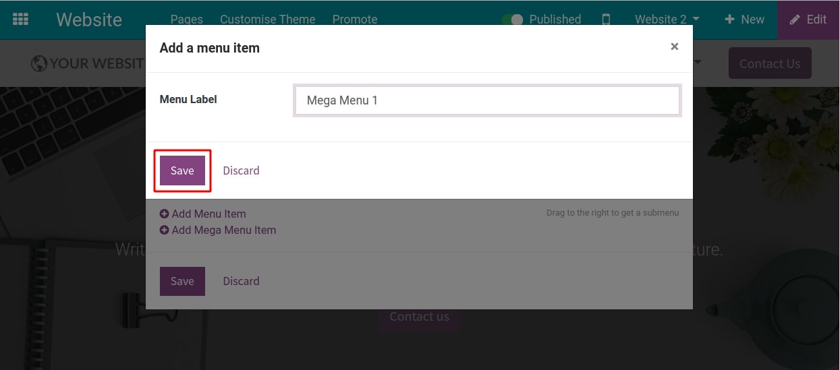Click Add Mega Menu Item link
The width and height of the screenshot is (840, 370).
click(224, 230)
